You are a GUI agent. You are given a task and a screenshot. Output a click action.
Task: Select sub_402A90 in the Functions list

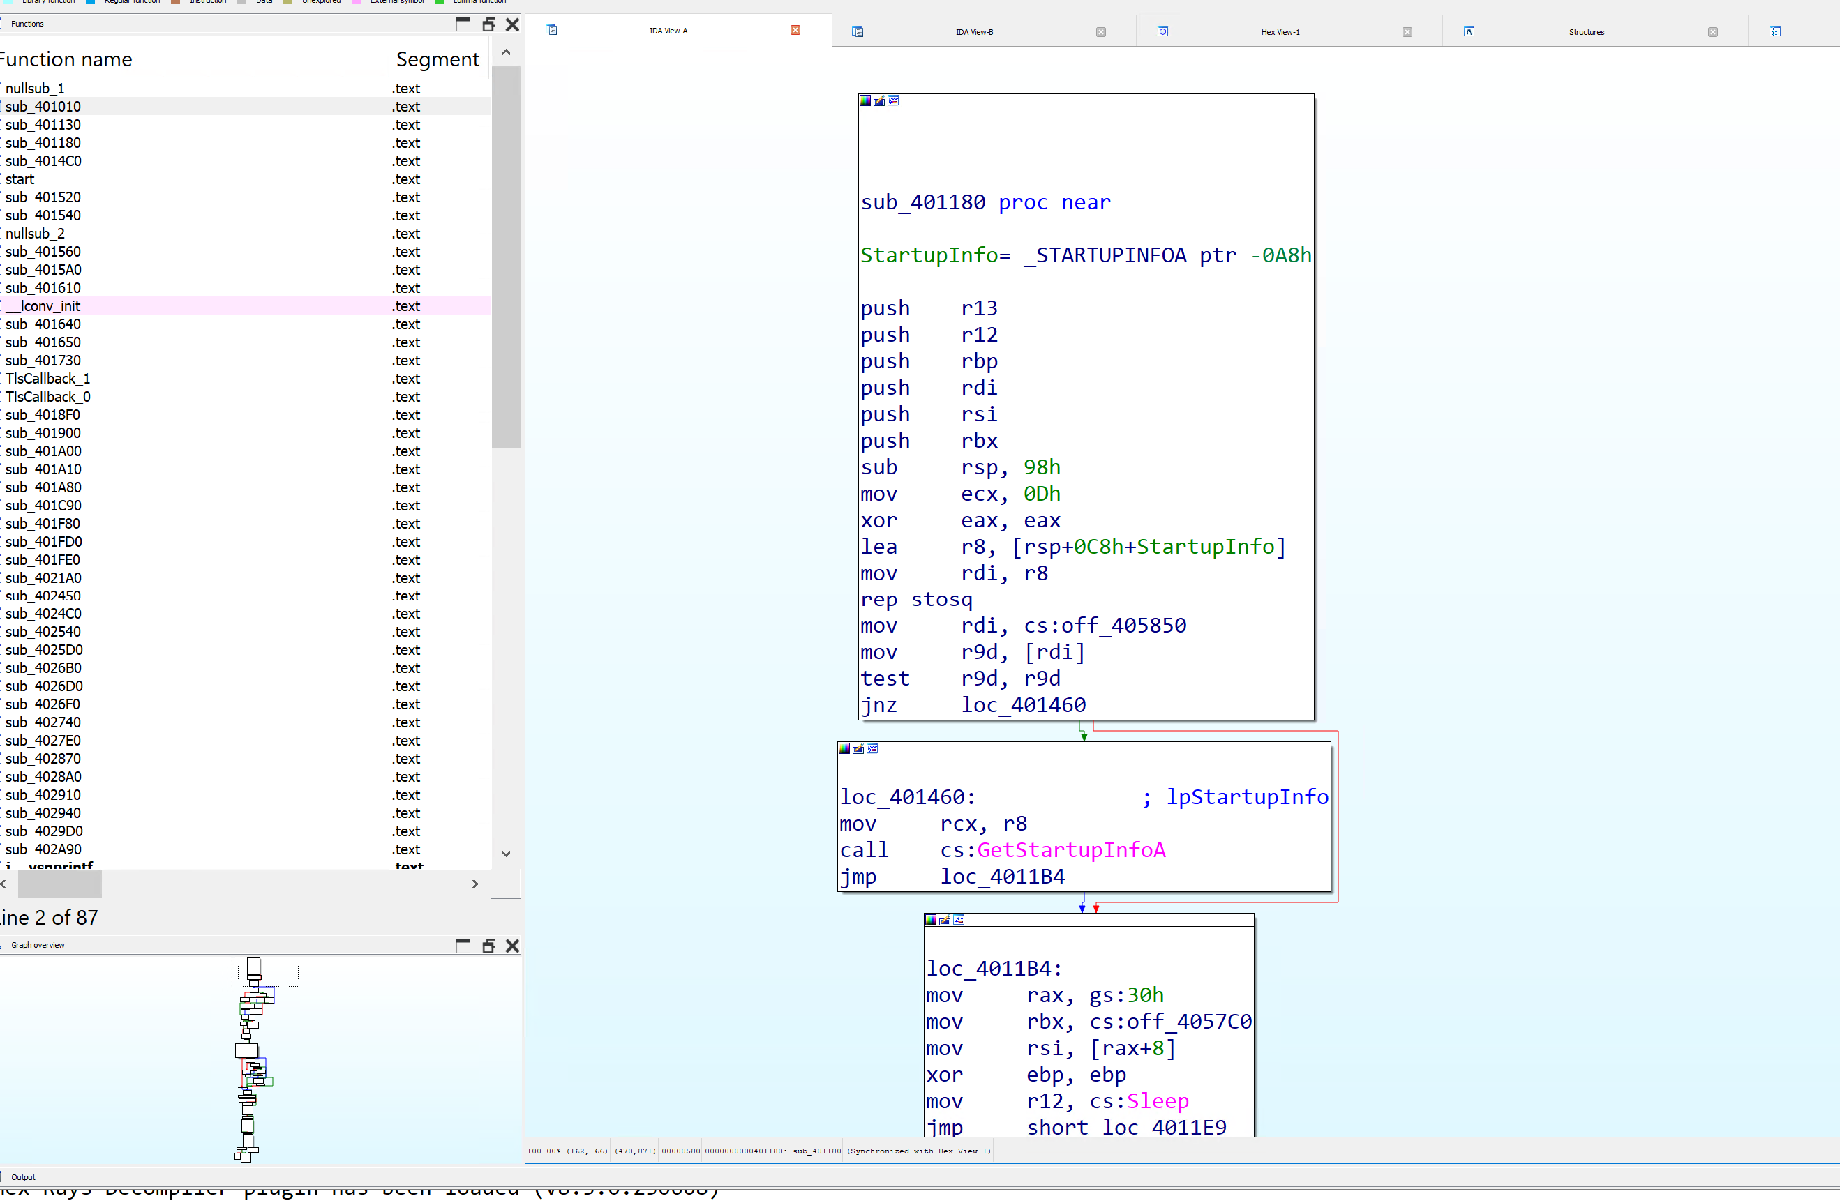click(x=245, y=849)
